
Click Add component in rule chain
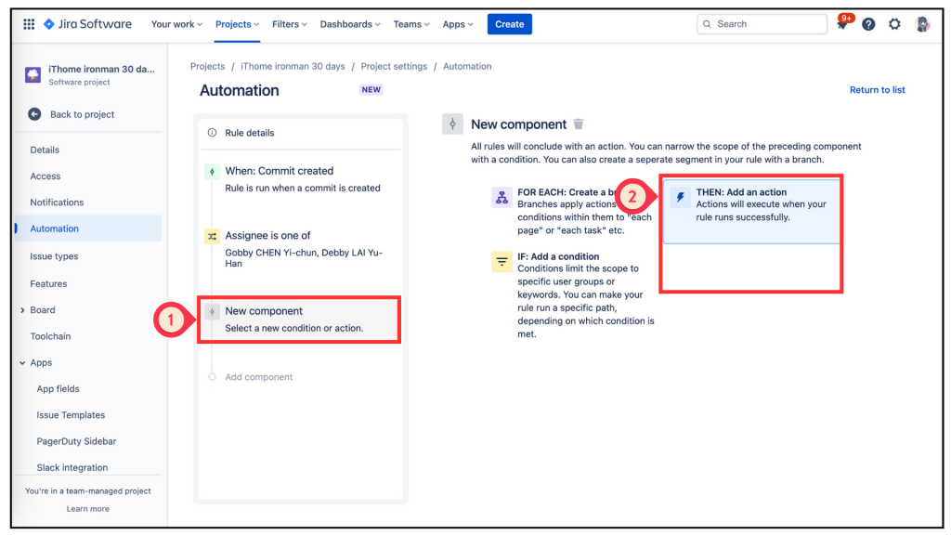click(x=258, y=377)
